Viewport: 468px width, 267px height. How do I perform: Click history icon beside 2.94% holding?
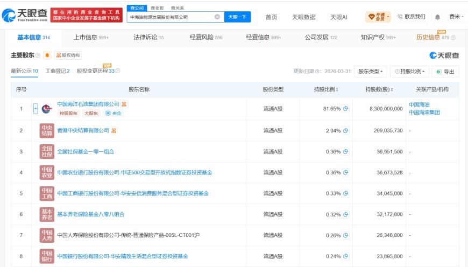[x=346, y=130]
